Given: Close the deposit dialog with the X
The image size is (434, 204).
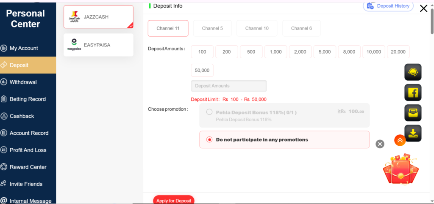Looking at the screenshot, I should click(423, 8).
